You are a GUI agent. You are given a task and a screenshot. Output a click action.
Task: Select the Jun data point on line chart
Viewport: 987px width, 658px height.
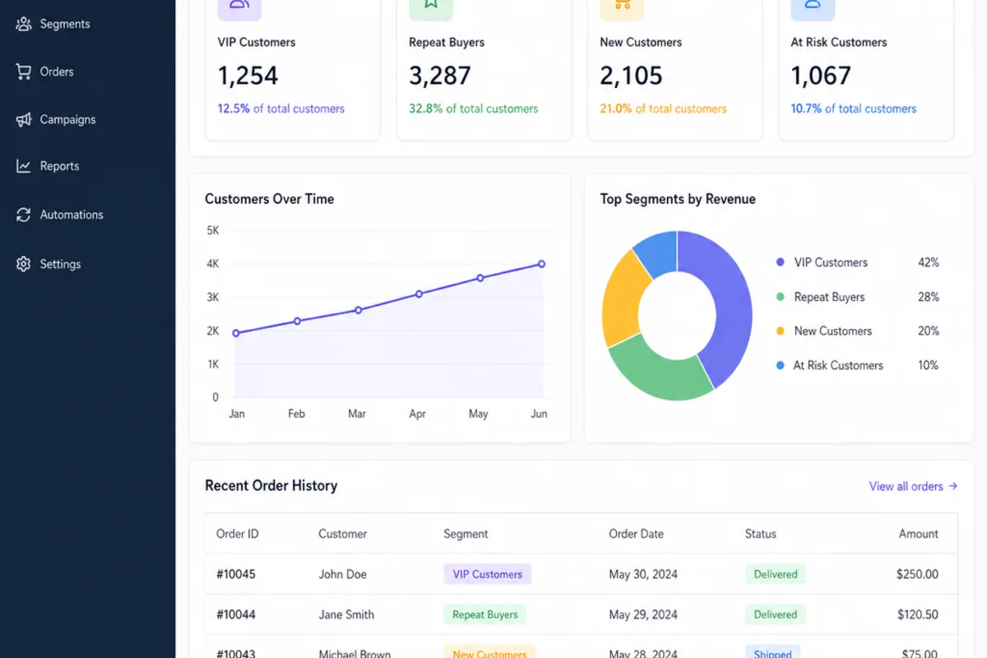[x=541, y=264]
